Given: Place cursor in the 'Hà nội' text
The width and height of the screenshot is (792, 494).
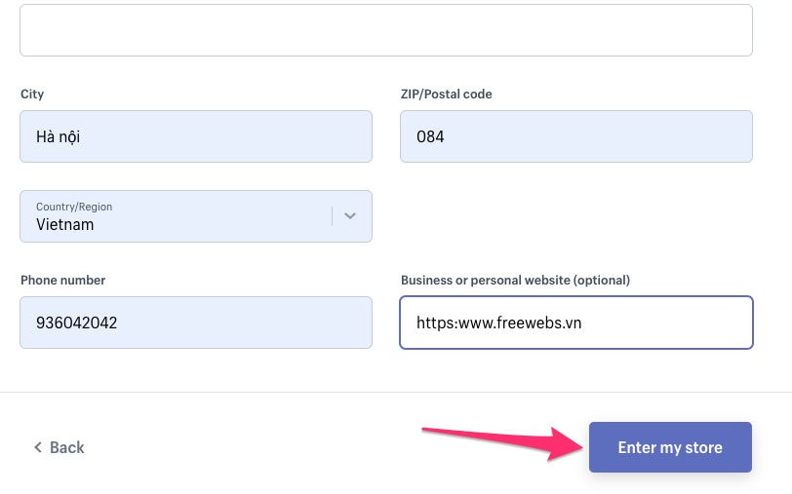Looking at the screenshot, I should [58, 136].
